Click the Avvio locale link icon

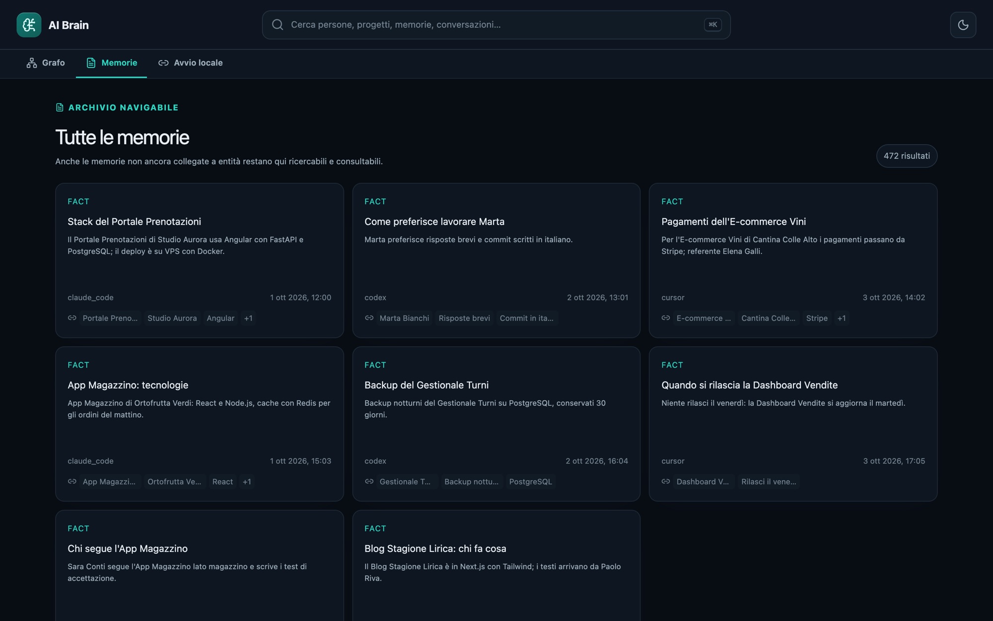tap(163, 63)
